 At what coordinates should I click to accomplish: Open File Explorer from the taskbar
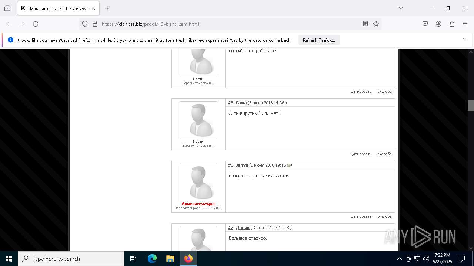click(x=170, y=259)
